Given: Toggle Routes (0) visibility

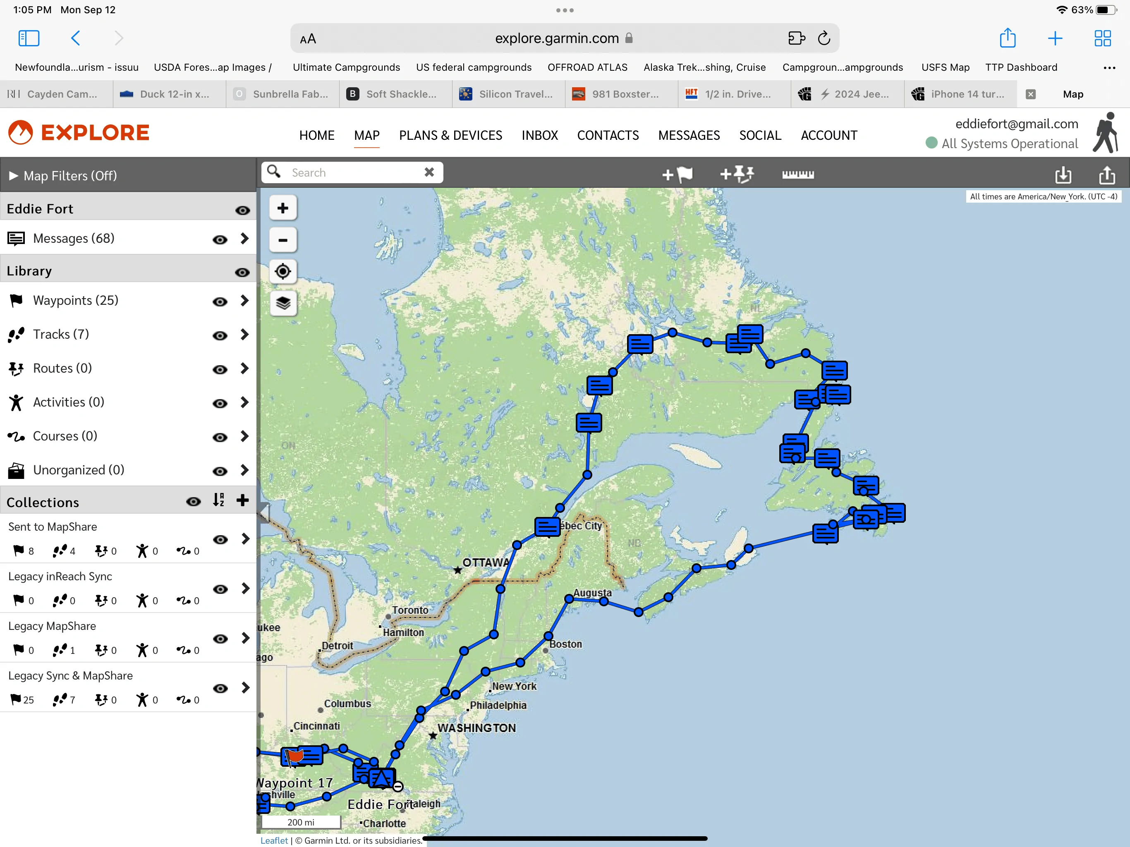Looking at the screenshot, I should click(220, 370).
